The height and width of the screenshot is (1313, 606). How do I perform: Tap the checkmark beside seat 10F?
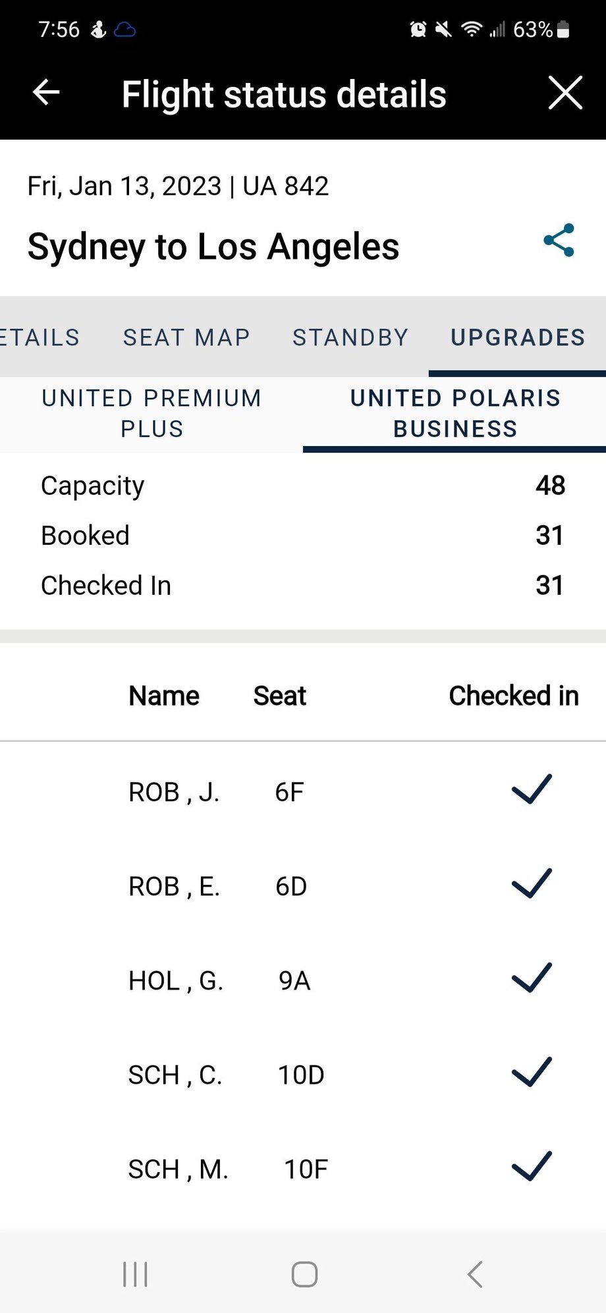point(532,1166)
